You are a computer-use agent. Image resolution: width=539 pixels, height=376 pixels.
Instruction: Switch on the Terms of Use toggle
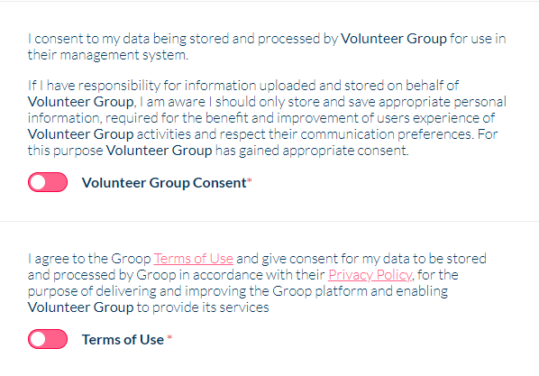pyautogui.click(x=48, y=339)
